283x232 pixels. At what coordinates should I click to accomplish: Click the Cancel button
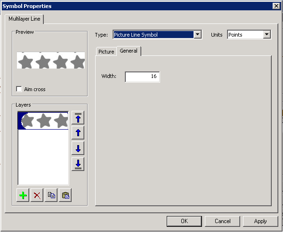222,221
